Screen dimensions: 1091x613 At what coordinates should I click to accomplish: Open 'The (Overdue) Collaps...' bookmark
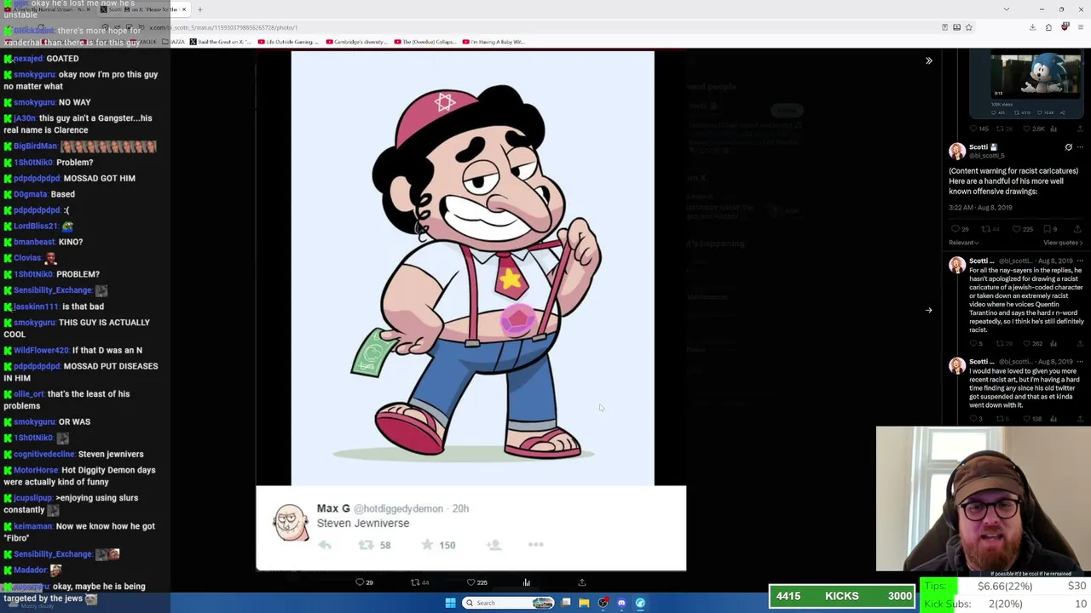[x=424, y=42]
